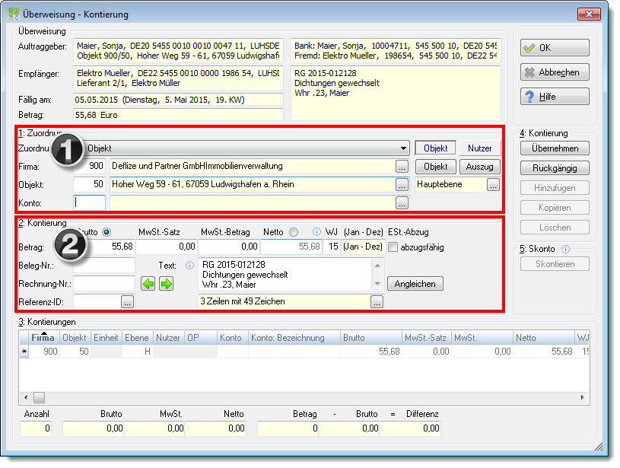
Task: Click the green right arrow button
Action: point(166,284)
